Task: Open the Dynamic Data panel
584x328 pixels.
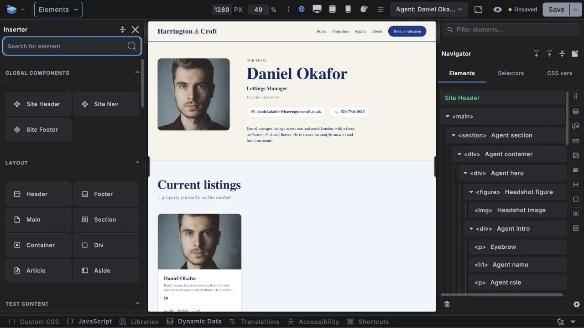Action: coord(194,321)
